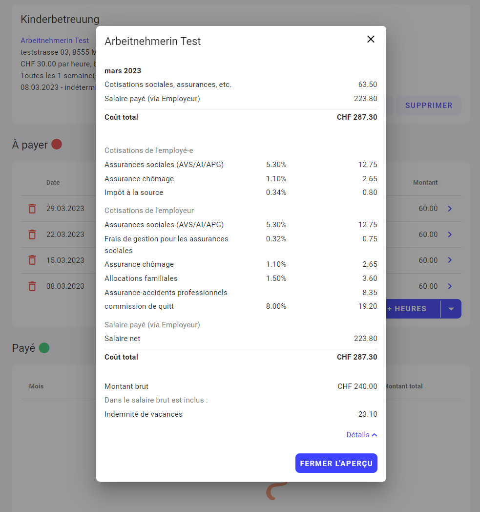Open the Arbeitnehmerin Test employee link
480x512 pixels.
[55, 41]
